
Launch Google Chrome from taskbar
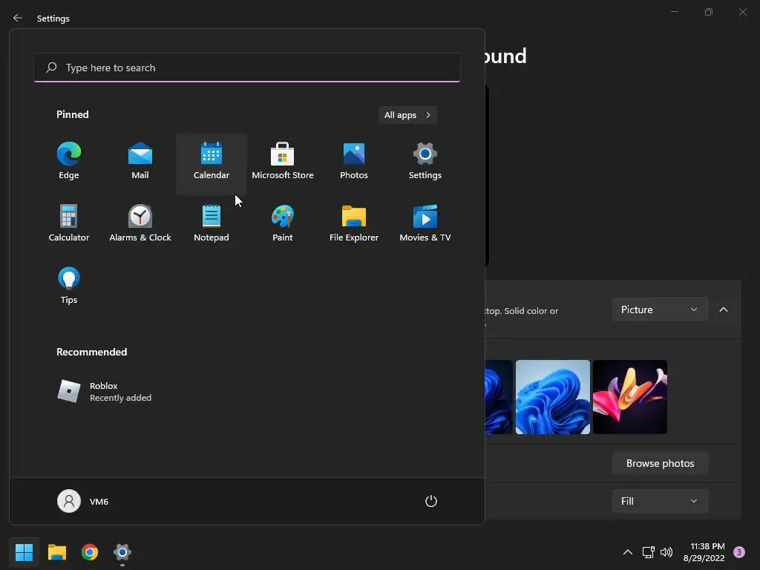click(x=90, y=552)
